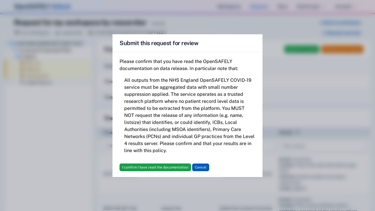Click the green action button behind the dialog
The image size is (375, 211).
(x=302, y=49)
